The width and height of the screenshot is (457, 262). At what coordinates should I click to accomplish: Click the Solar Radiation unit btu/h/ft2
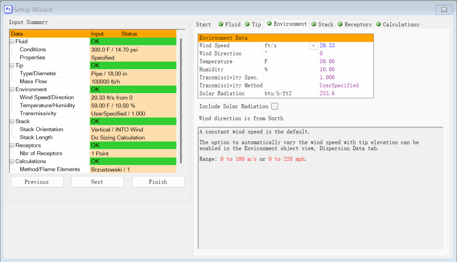pyautogui.click(x=291, y=94)
